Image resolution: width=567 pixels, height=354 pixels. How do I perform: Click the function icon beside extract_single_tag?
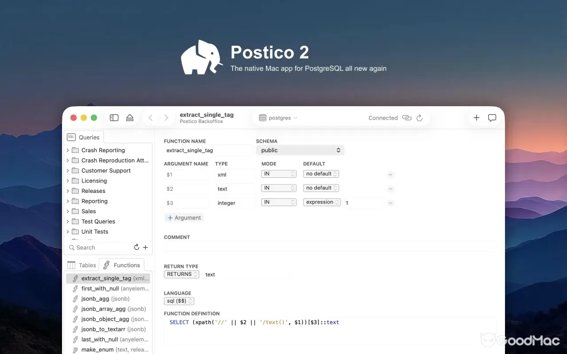75,278
